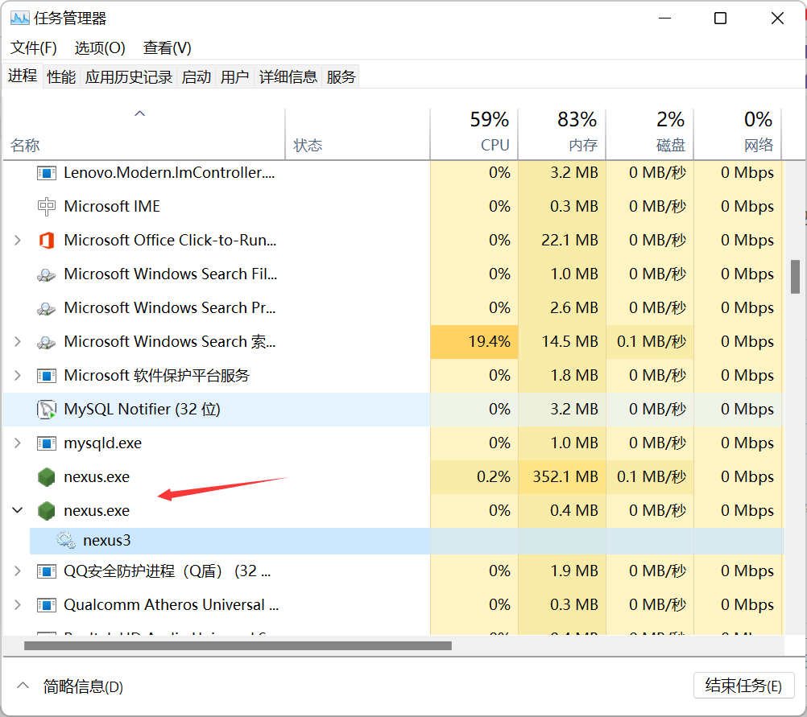Expand the Qualcomm Atheros Universal group

pyautogui.click(x=18, y=605)
